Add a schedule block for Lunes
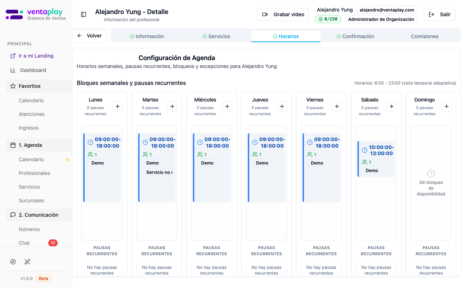The width and height of the screenshot is (461, 288). pos(118,106)
